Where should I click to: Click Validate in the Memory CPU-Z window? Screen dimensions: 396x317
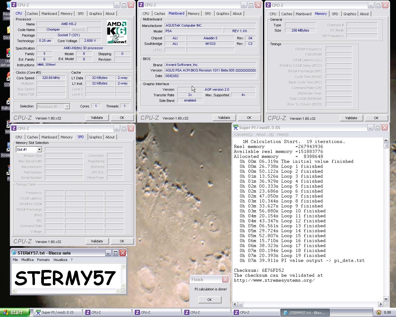point(351,118)
